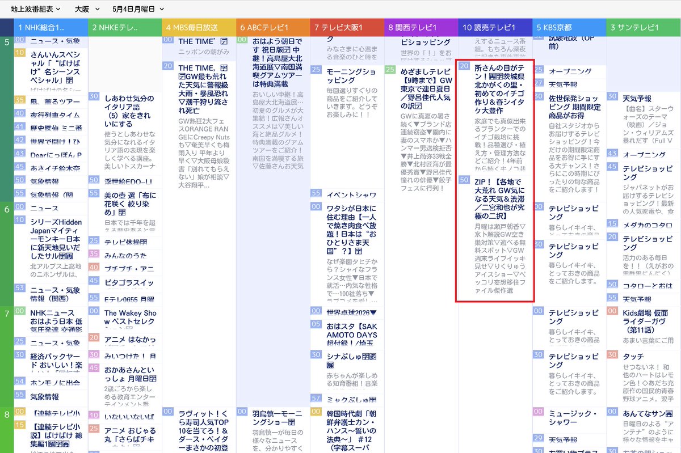Open 佐世保発ショッピング 期間限定商品がお得
The image size is (681, 453).
(574, 107)
